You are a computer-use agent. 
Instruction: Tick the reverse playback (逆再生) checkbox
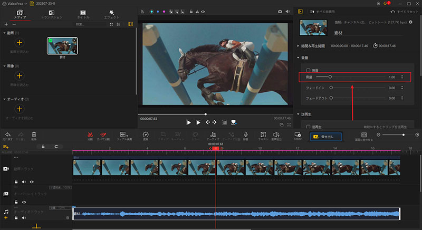click(x=308, y=127)
